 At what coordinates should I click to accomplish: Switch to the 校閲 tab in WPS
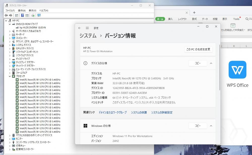215,19
